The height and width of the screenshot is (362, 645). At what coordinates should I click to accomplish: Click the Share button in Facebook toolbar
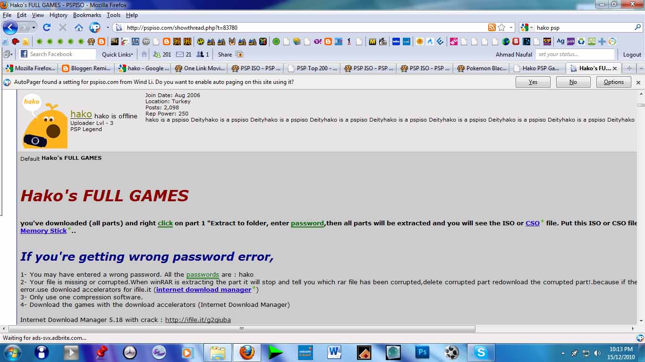pyautogui.click(x=230, y=54)
